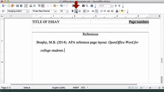164x92 pixels.
Task: Click the References heading
Action: [x=90, y=34]
